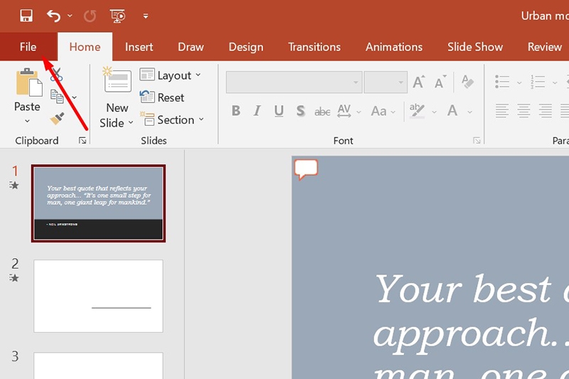
Task: Start presentation from beginning icon
Action: (x=117, y=16)
